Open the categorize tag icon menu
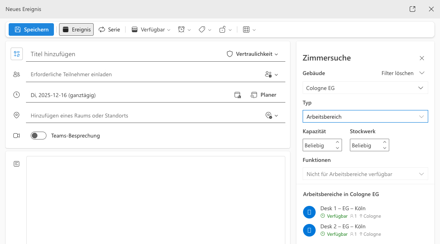The width and height of the screenshot is (440, 244). [x=202, y=29]
